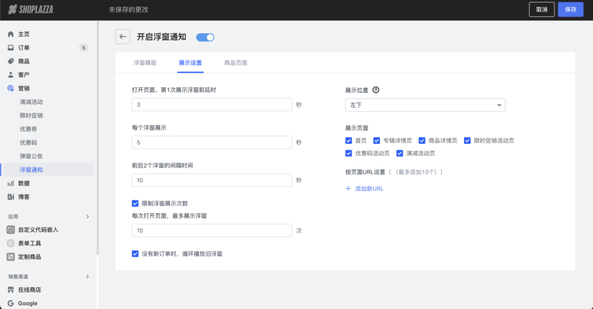Uncheck 没有新订单时，循环播放旧浮窗
This screenshot has width=593, height=309.
click(135, 254)
